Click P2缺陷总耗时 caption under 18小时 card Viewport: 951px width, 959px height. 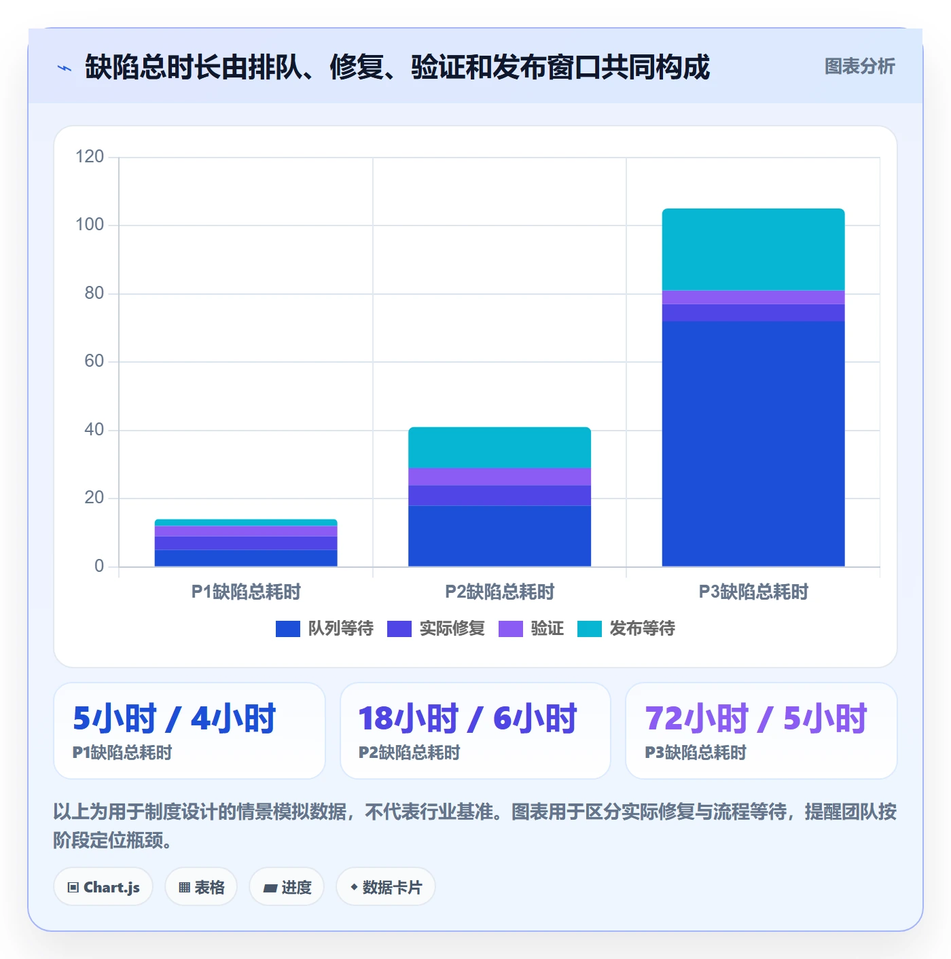[x=409, y=753]
